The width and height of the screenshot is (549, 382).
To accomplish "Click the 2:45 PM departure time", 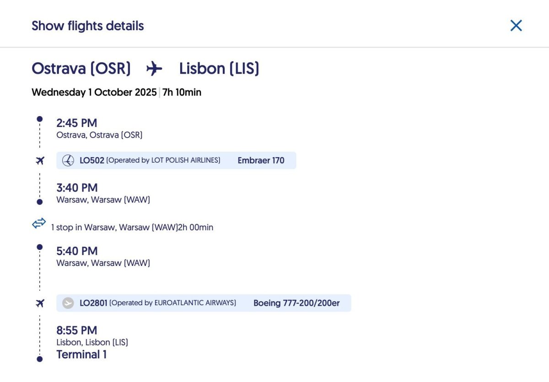I will coord(77,123).
